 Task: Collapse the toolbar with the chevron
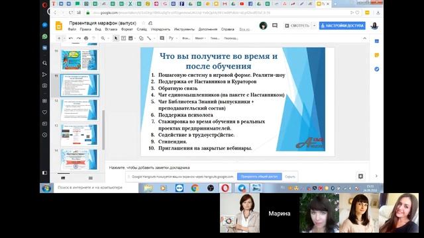[364, 38]
